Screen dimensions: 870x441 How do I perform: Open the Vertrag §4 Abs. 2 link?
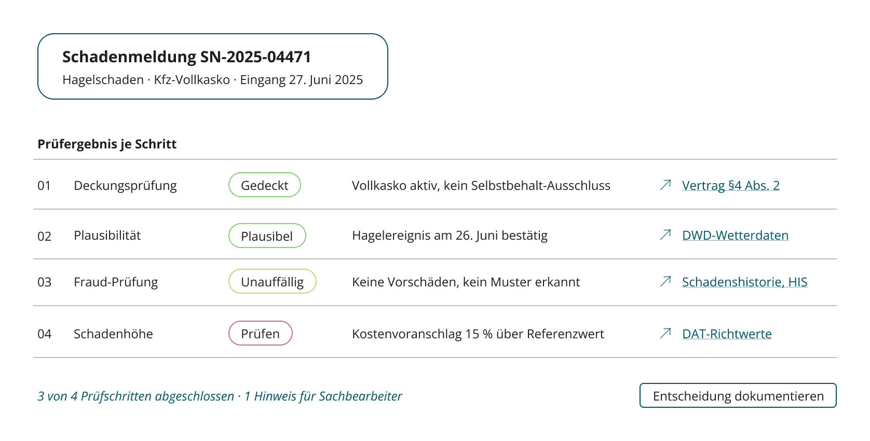(730, 185)
